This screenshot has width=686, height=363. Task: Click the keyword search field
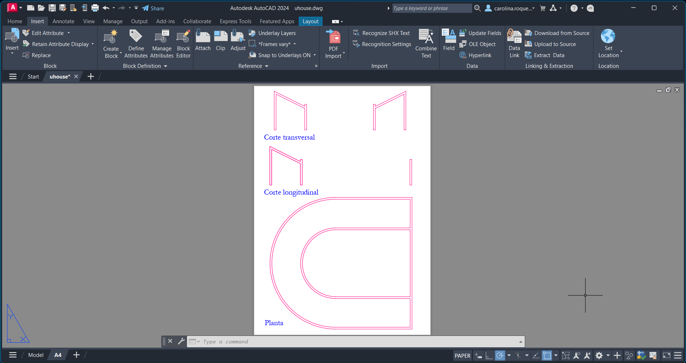432,8
